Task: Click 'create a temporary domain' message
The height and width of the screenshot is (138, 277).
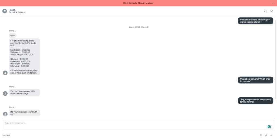Action: tap(255, 101)
